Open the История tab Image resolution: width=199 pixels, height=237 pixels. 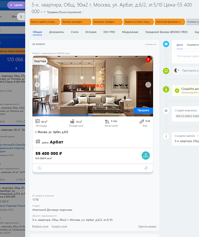pyautogui.click(x=91, y=32)
